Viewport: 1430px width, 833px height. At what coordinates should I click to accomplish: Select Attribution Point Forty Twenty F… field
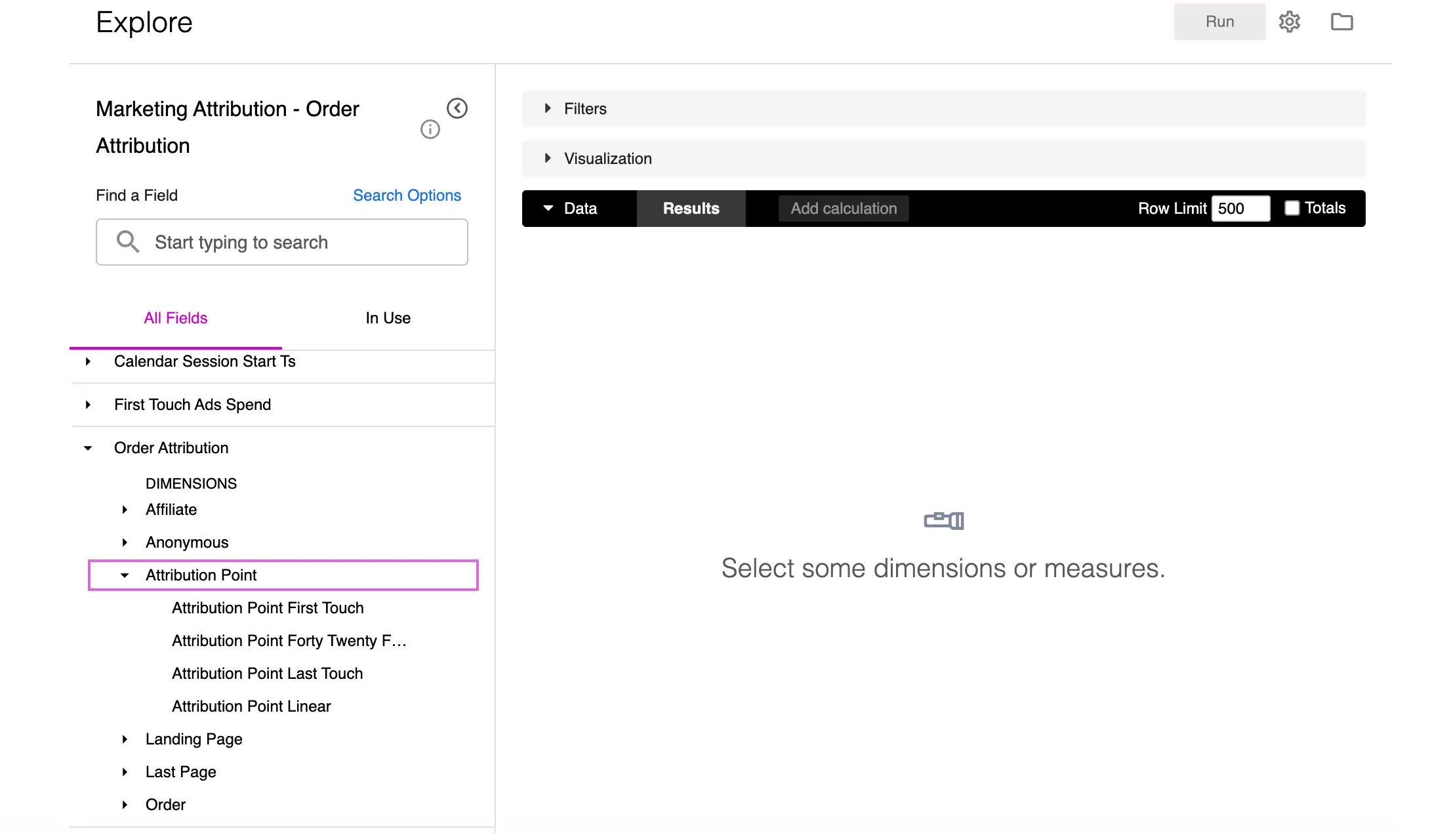tap(289, 641)
